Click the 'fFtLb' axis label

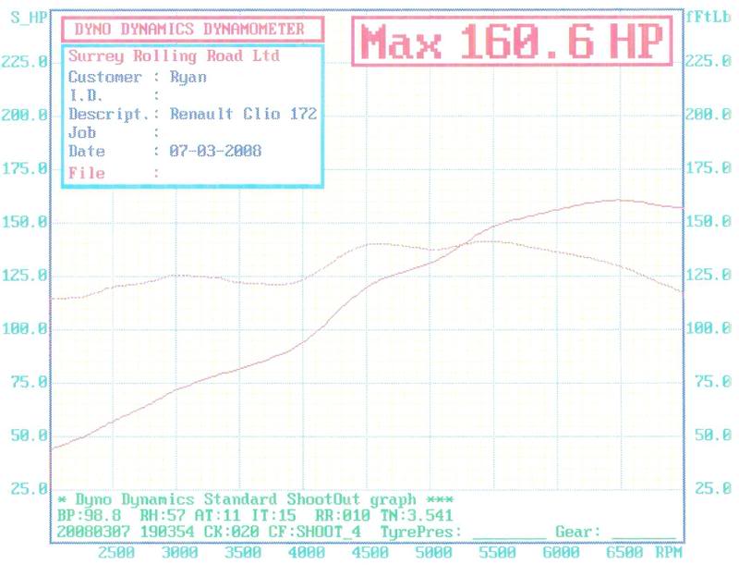point(708,17)
